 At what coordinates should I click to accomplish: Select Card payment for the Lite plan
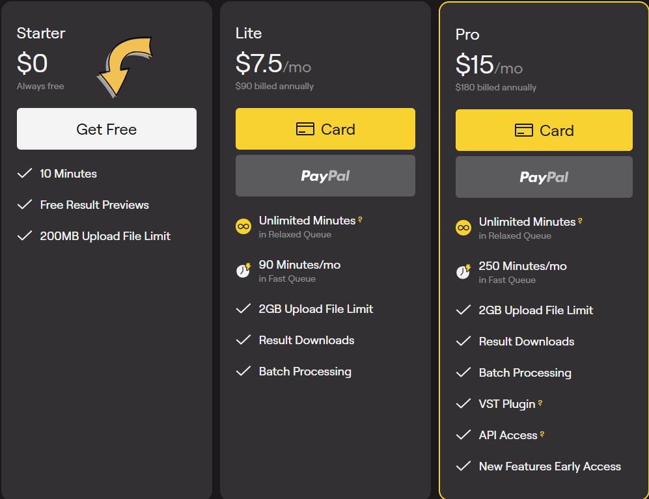325,129
